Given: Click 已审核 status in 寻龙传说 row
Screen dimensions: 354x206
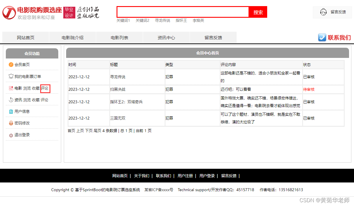Looking at the screenshot, I should tap(309, 77).
